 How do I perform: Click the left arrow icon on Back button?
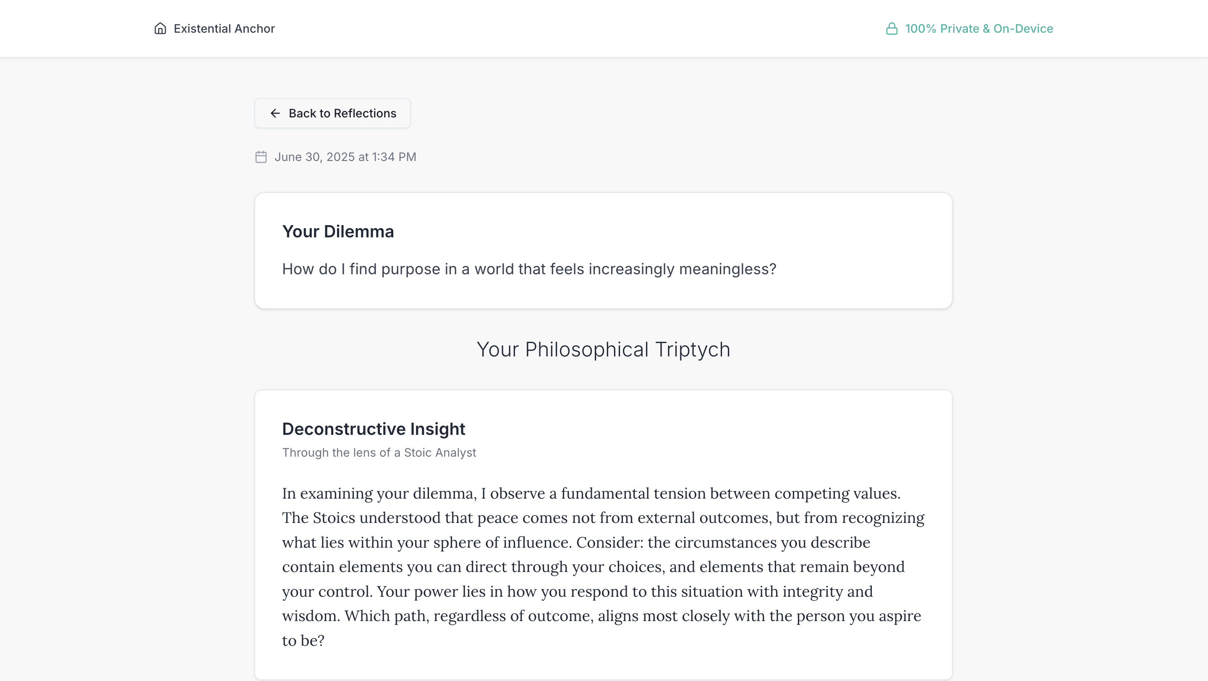tap(275, 113)
